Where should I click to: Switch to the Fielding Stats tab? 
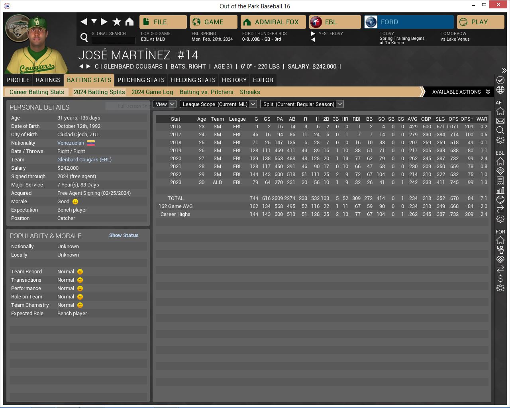tap(193, 80)
